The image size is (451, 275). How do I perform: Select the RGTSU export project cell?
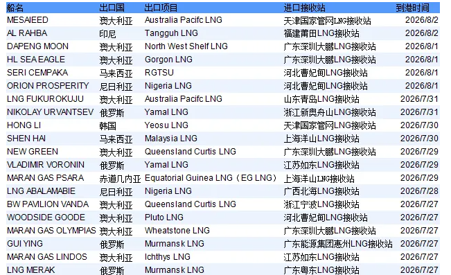pos(159,73)
